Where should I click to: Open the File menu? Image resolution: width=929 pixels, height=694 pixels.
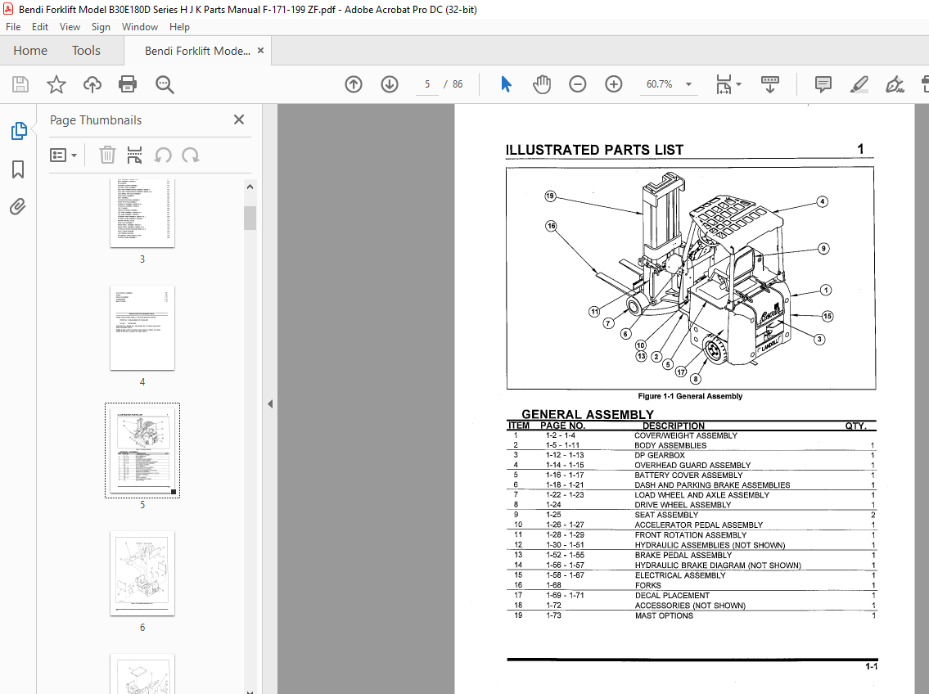coord(13,27)
